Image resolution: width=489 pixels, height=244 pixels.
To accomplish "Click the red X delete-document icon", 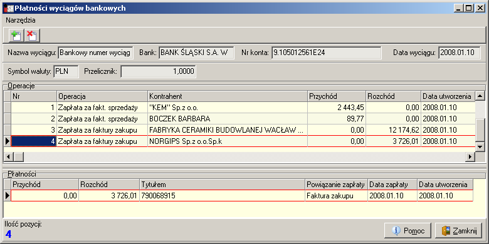I will point(31,35).
